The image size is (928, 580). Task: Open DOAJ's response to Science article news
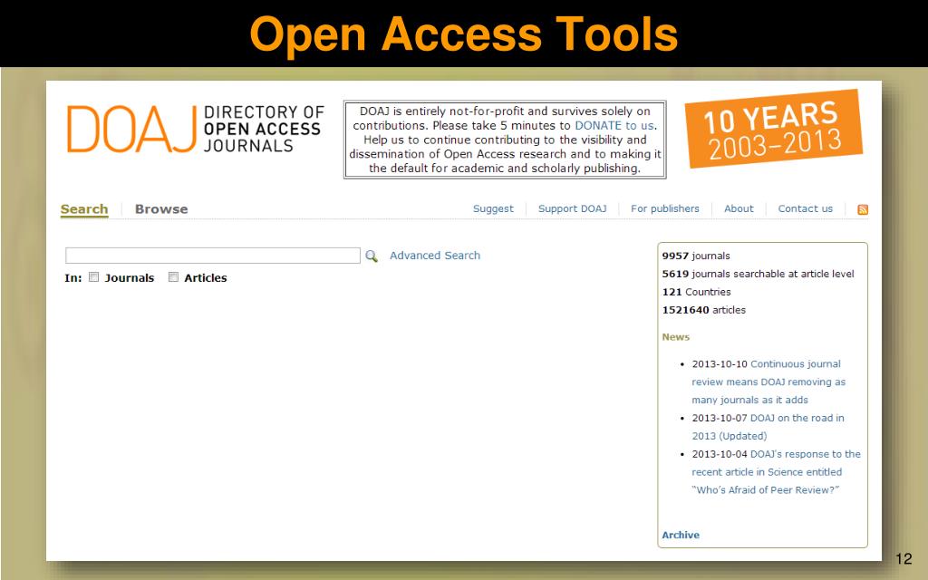pyautogui.click(x=776, y=471)
